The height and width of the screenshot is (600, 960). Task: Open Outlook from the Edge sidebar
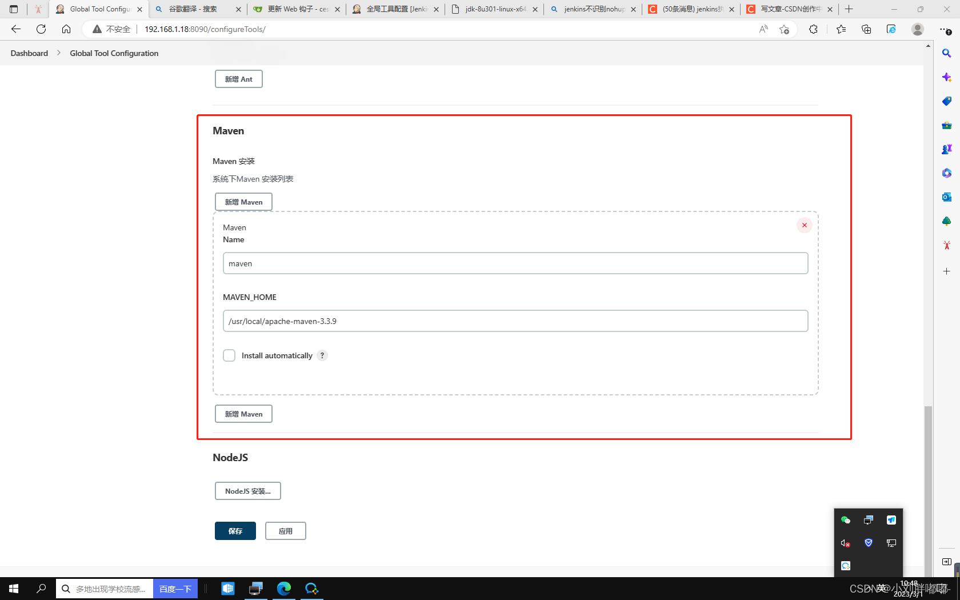click(x=947, y=197)
